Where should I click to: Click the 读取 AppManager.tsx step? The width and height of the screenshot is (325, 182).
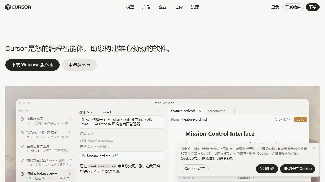coord(96,140)
